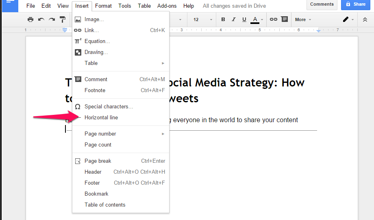Open the editing mode pencil dropdown

pos(348,19)
